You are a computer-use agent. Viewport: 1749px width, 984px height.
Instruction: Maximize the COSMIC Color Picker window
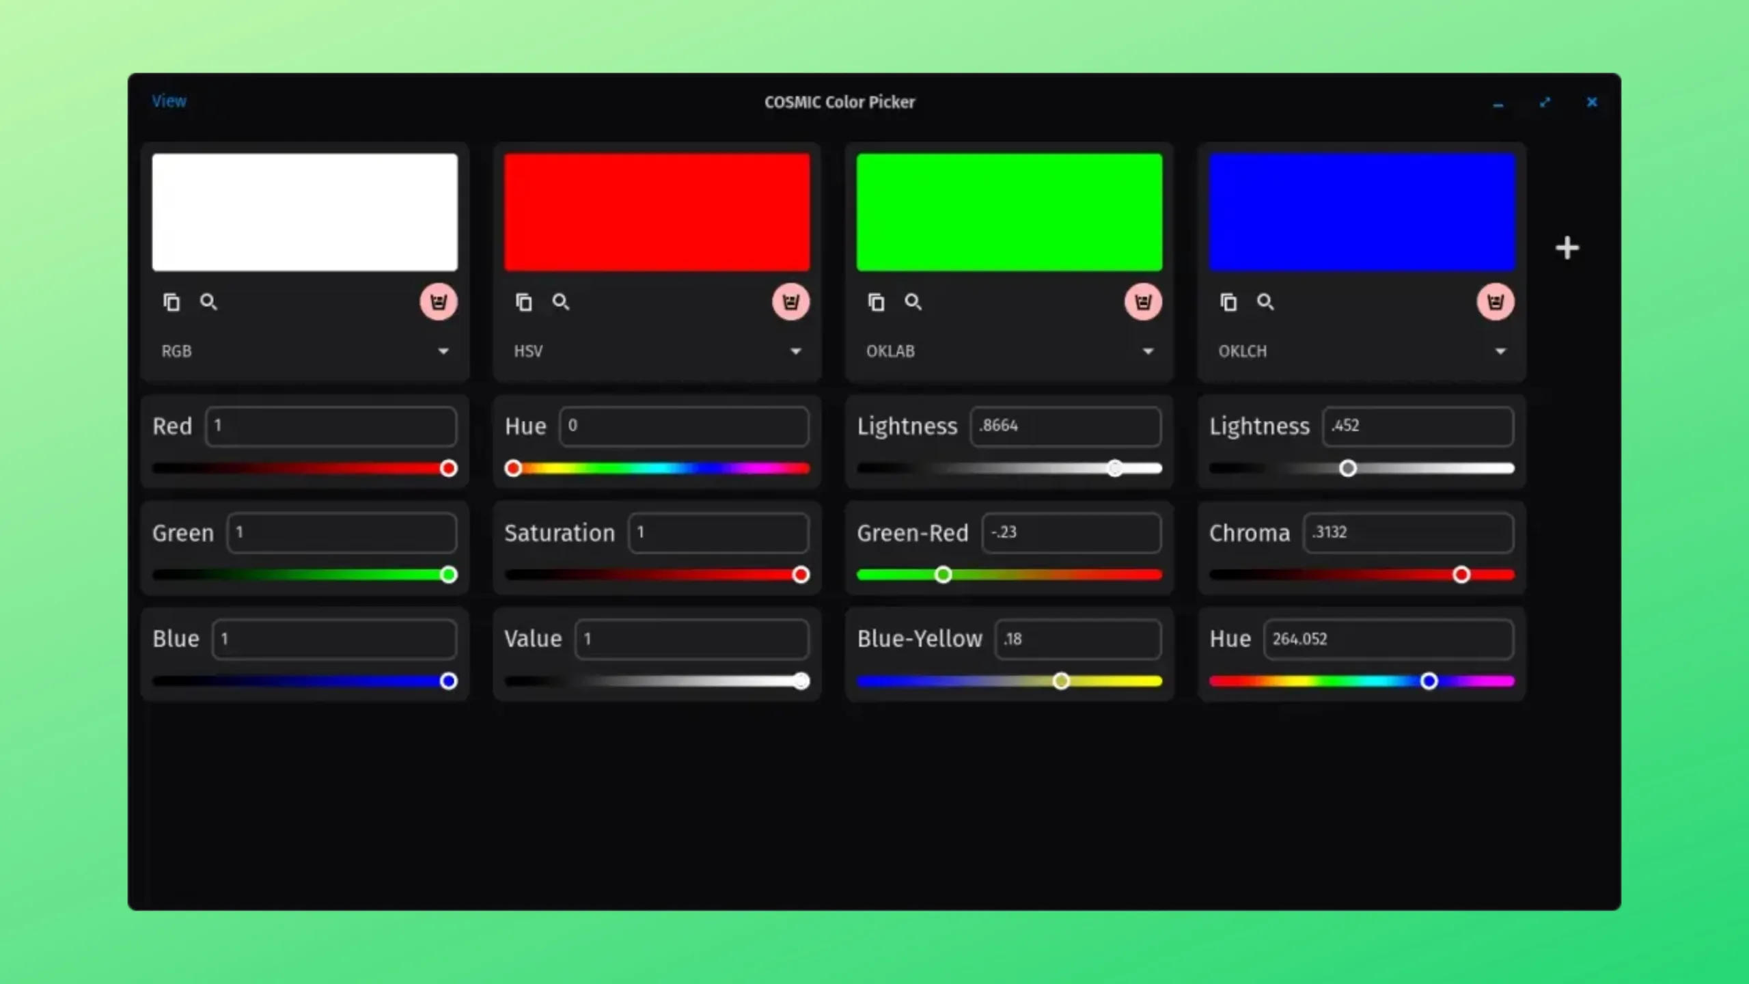pyautogui.click(x=1545, y=102)
